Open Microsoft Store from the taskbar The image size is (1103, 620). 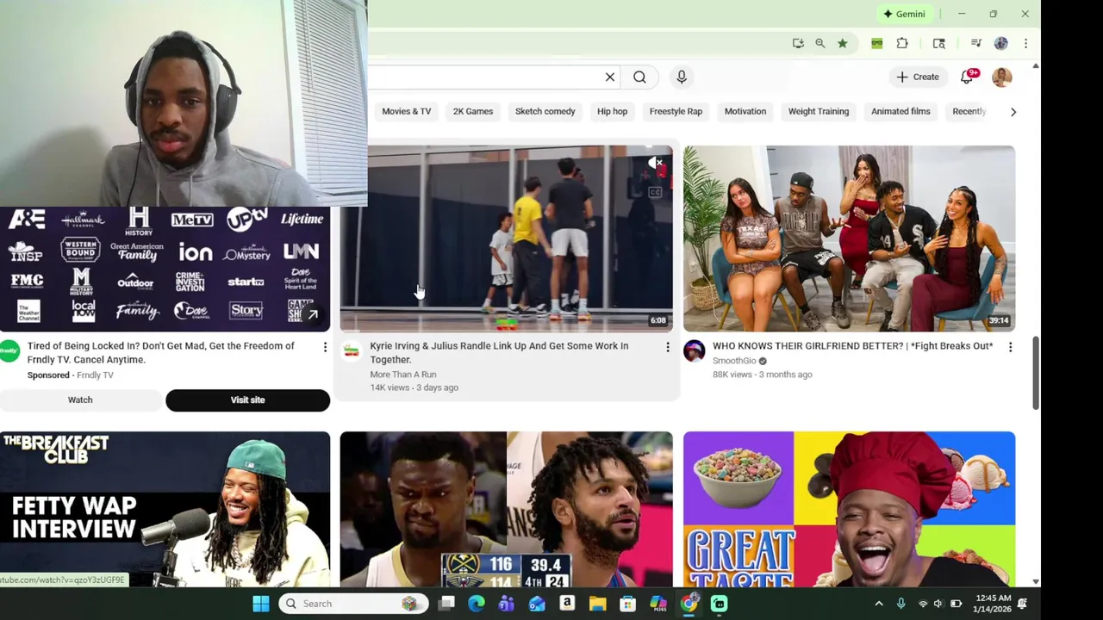(x=628, y=604)
